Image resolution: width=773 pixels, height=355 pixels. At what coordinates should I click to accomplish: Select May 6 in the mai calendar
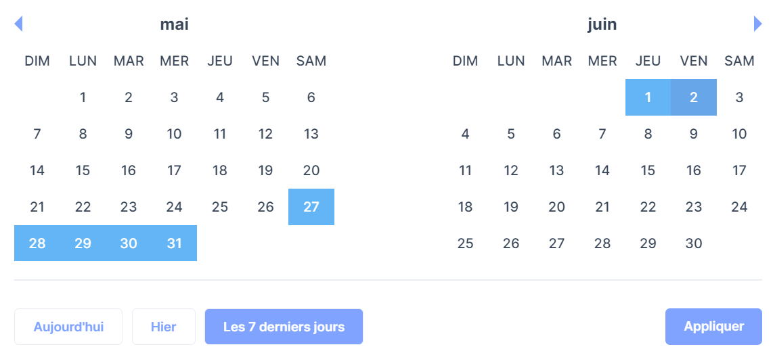(311, 97)
